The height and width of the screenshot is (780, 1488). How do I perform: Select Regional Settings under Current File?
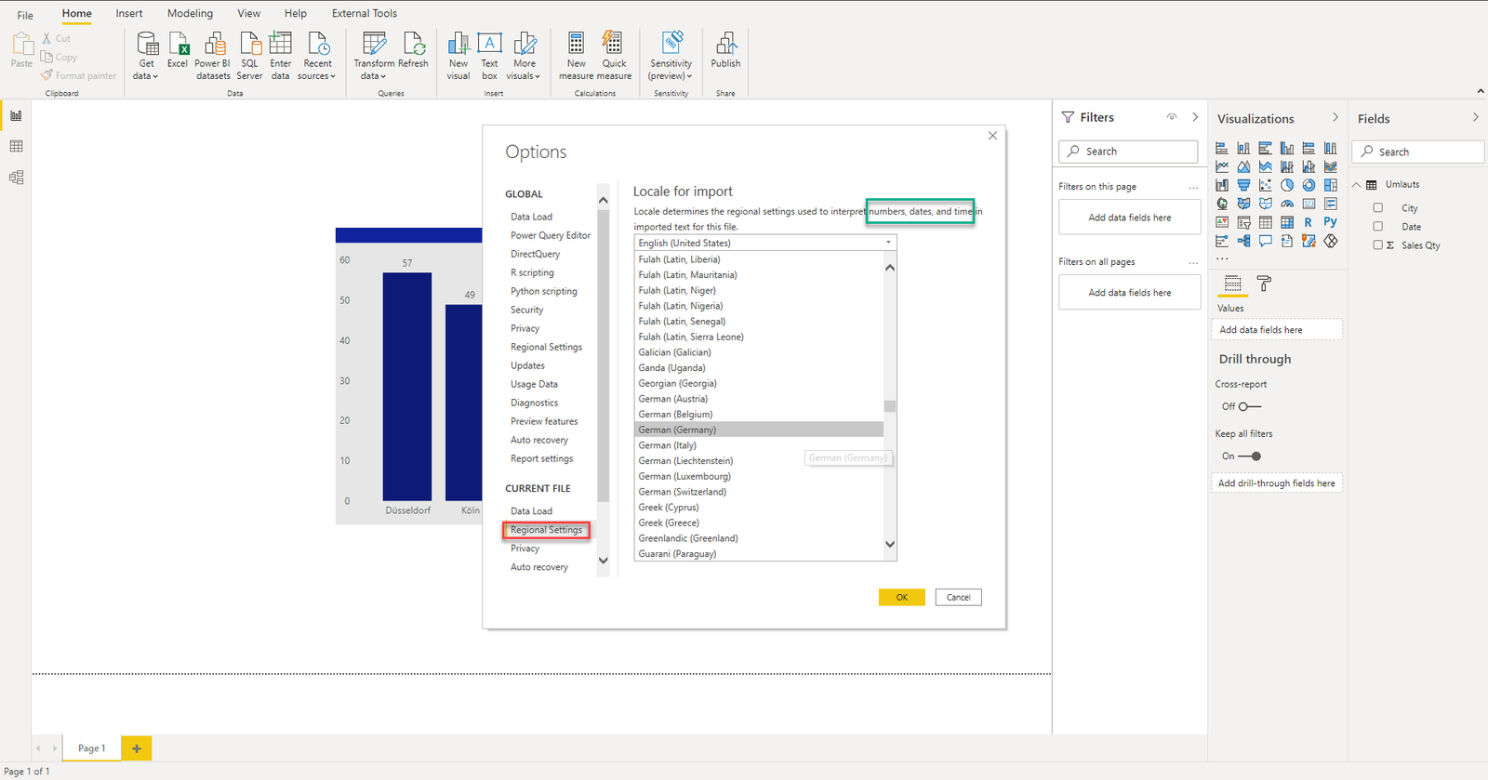pyautogui.click(x=546, y=530)
